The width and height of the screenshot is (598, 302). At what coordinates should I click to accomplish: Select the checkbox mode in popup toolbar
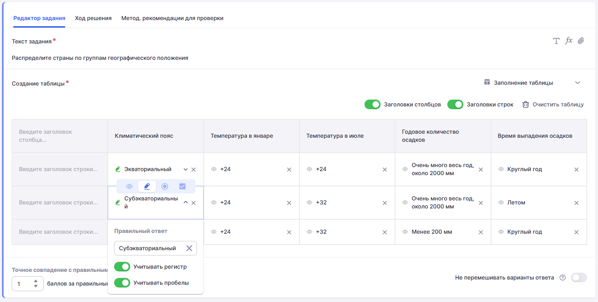point(182,186)
